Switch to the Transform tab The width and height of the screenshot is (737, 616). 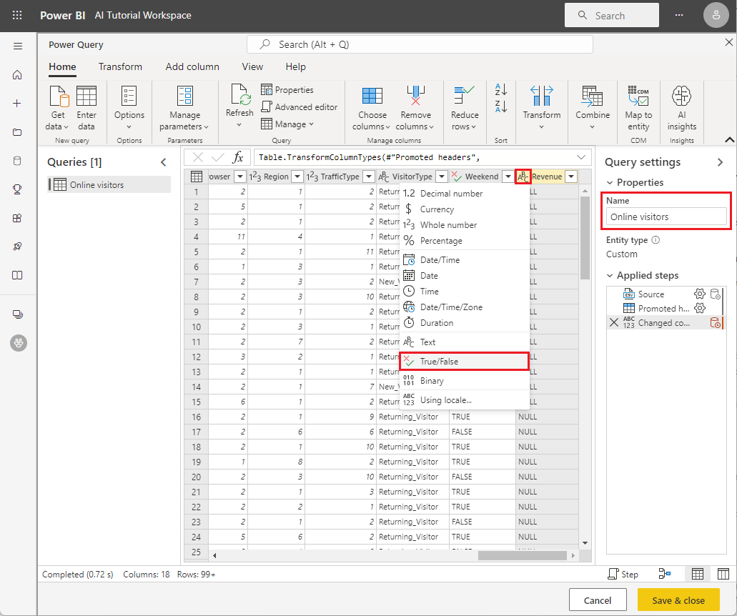pos(120,66)
